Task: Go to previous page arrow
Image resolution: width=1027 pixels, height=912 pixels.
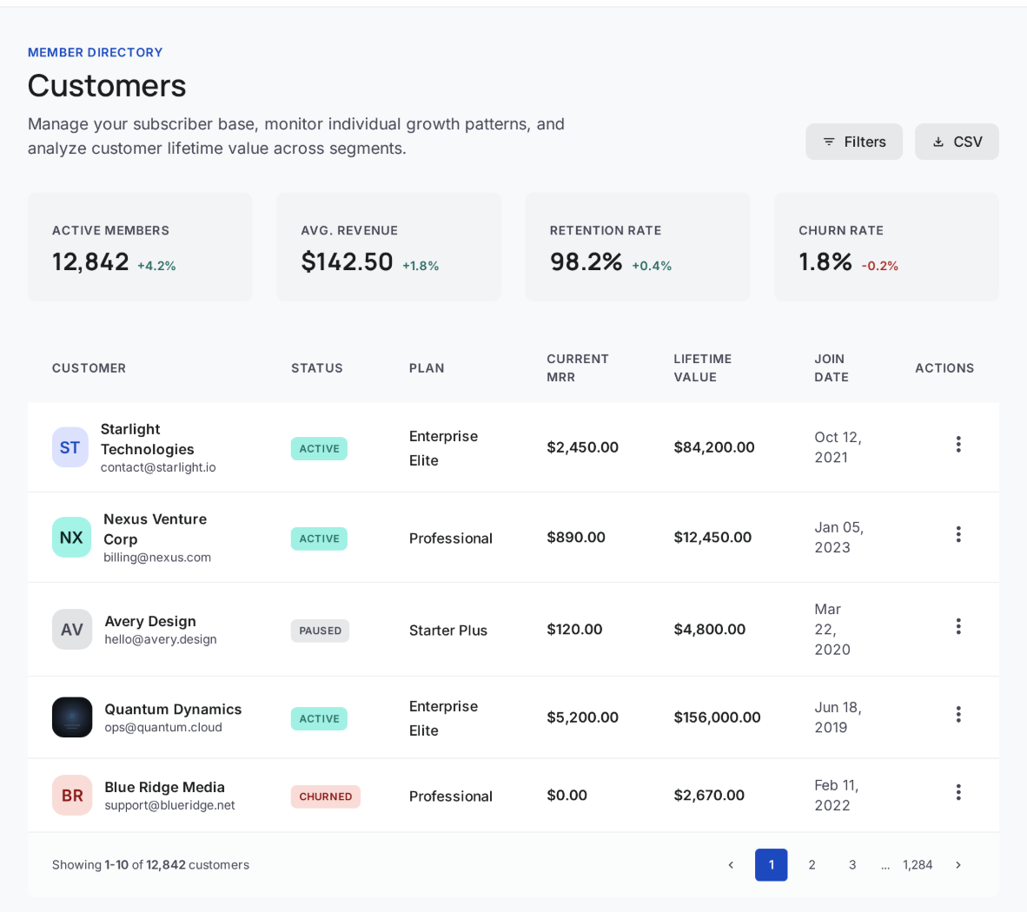Action: (731, 865)
